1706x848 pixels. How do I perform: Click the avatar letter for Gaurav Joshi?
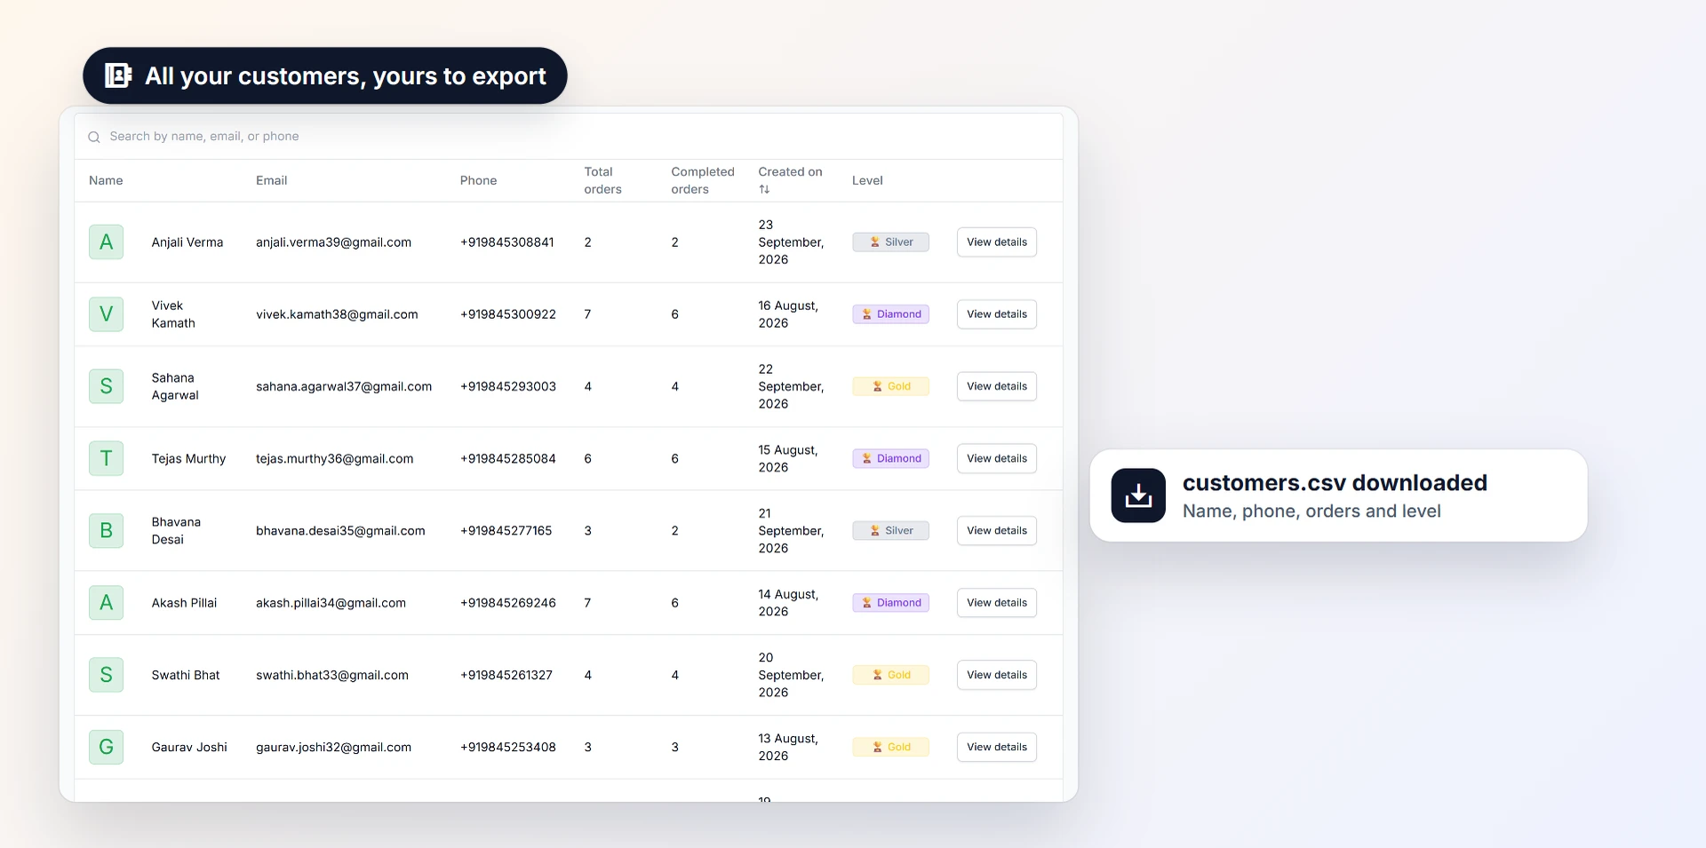(106, 747)
